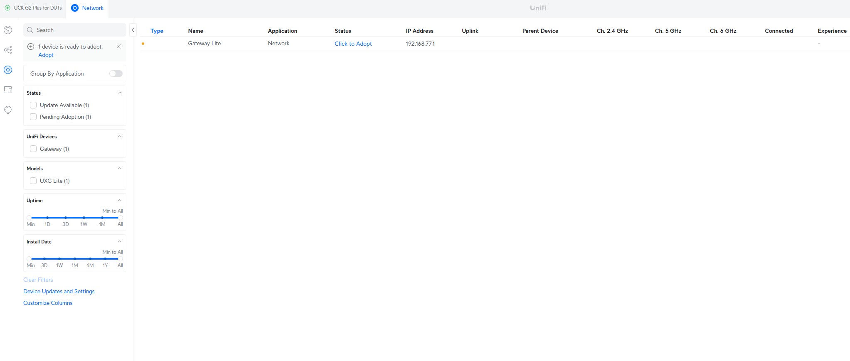The width and height of the screenshot is (850, 361).
Task: Select the Gateway Lite device name
Action: point(204,43)
